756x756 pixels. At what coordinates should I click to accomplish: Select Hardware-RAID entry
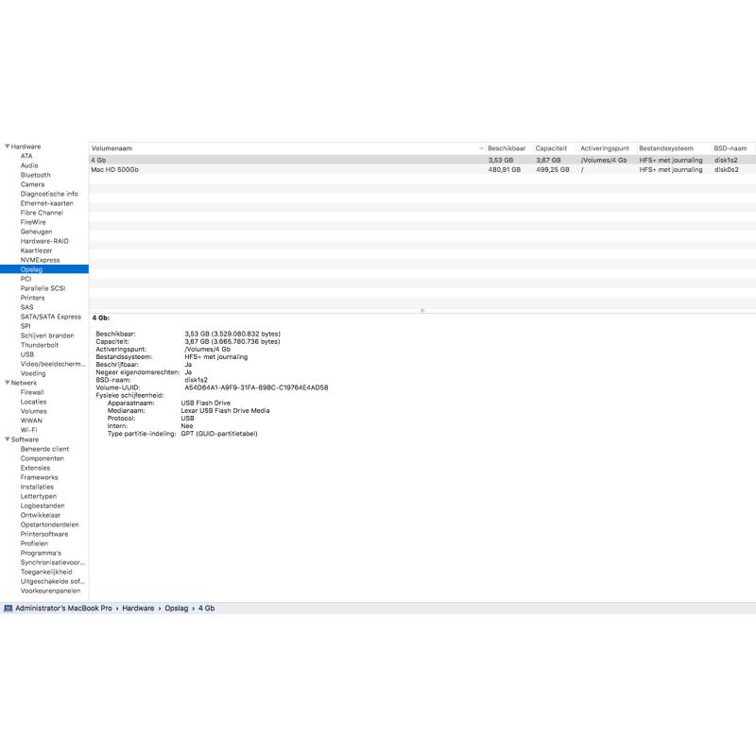44,241
